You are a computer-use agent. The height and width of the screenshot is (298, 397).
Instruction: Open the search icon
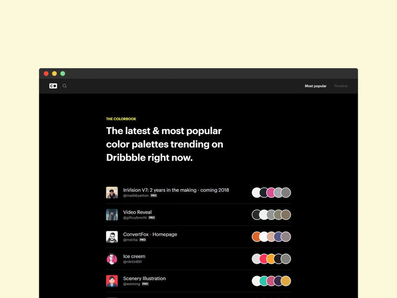(65, 86)
